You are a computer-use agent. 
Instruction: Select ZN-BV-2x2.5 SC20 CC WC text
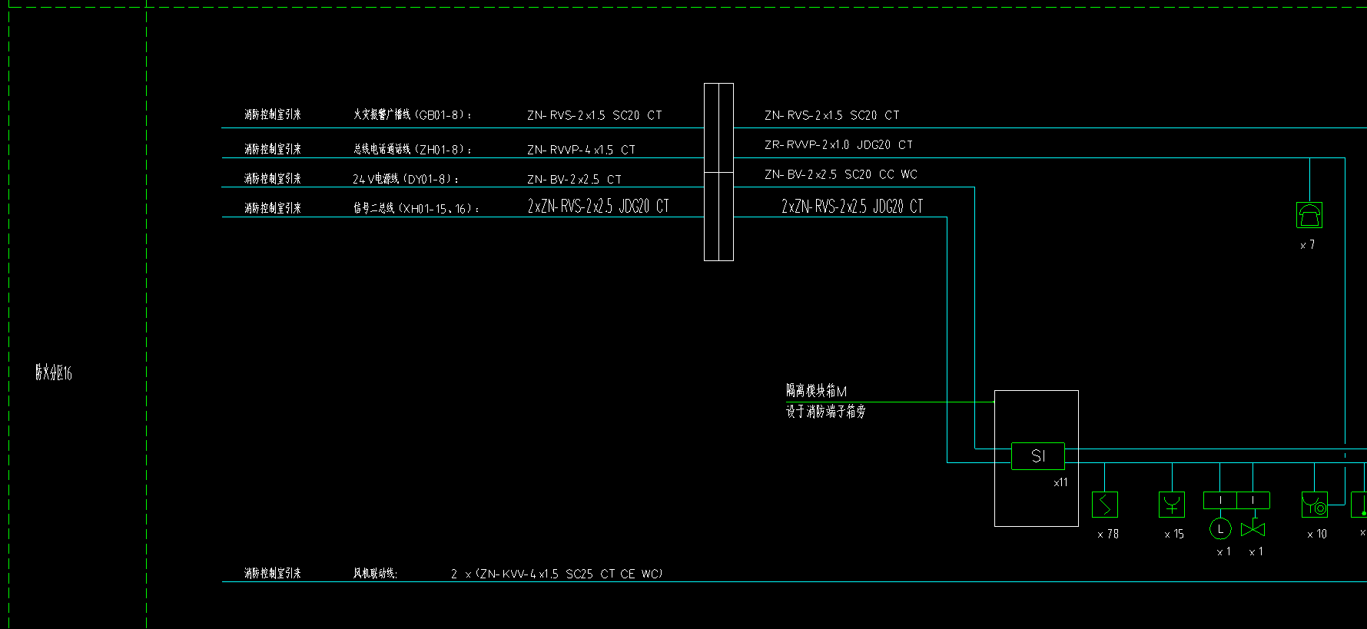(x=841, y=174)
